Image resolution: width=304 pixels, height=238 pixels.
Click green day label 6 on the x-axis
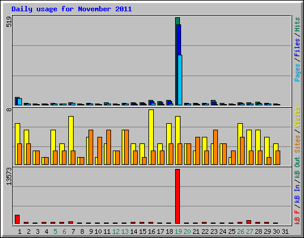[64, 231]
